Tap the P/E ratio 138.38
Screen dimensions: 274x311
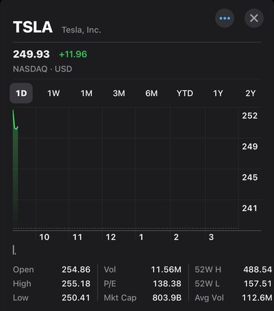167,284
